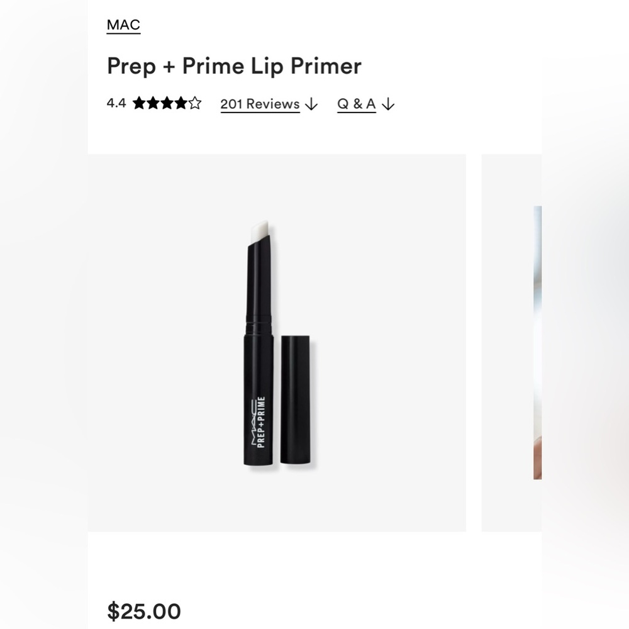Viewport: 629px width, 629px height.
Task: Click the 4.4 rating number
Action: (x=116, y=104)
